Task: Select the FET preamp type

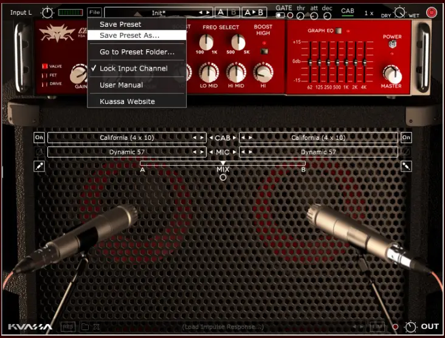Action: [x=45, y=75]
